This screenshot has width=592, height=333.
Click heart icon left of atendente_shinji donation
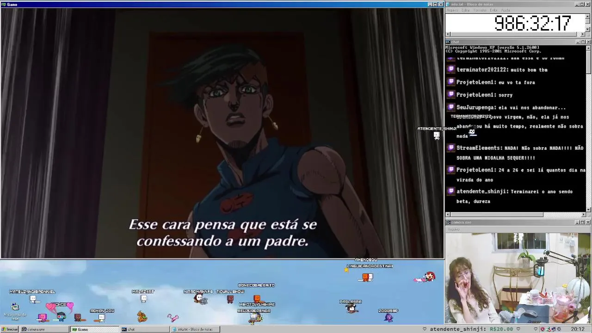425,329
